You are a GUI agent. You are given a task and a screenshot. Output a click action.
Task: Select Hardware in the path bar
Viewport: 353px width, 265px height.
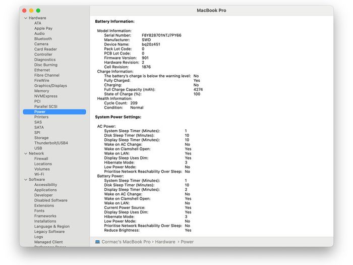[165, 242]
